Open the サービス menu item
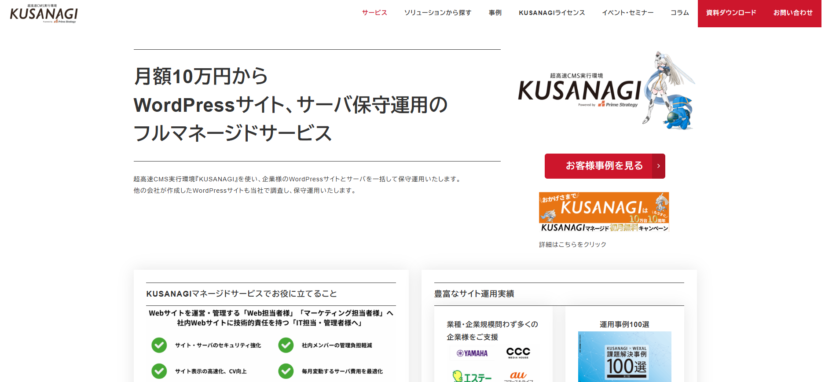 click(x=374, y=13)
